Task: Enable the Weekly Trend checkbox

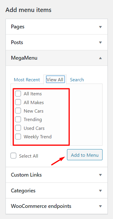Action: pos(18,137)
